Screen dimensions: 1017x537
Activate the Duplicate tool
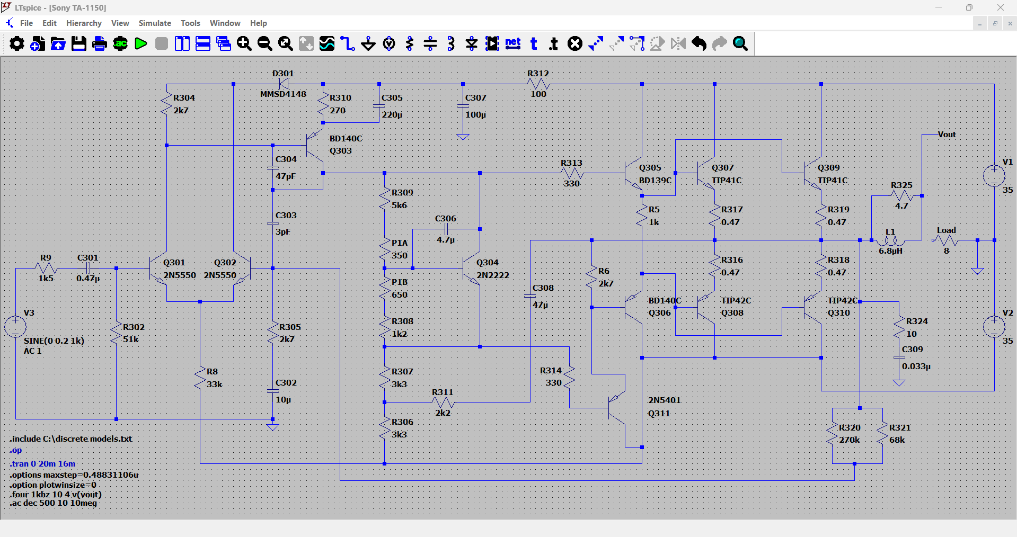pos(596,43)
